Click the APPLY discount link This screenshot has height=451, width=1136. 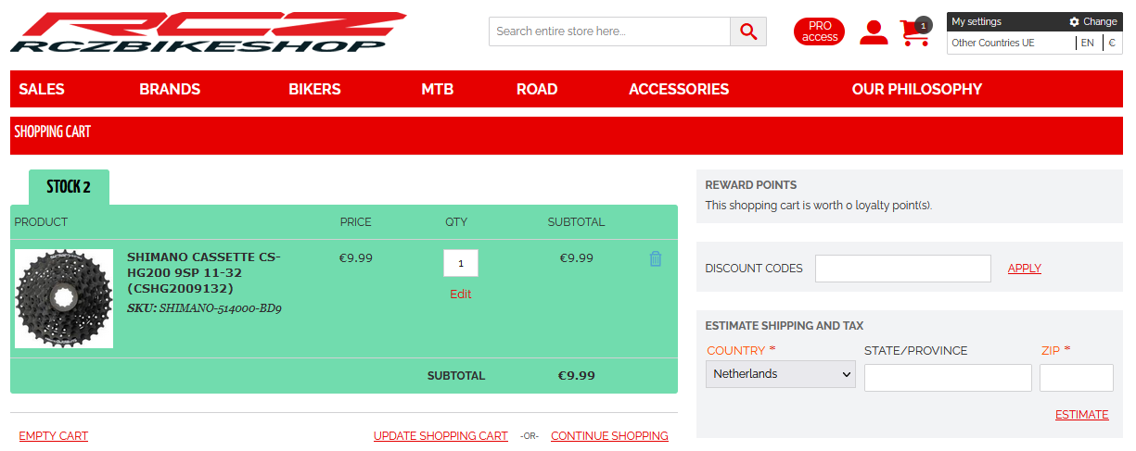pyautogui.click(x=1024, y=269)
